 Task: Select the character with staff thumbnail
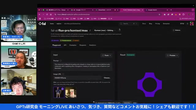[59, 92]
